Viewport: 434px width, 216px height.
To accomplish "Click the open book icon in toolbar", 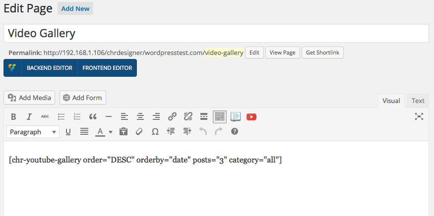I will coord(236,117).
